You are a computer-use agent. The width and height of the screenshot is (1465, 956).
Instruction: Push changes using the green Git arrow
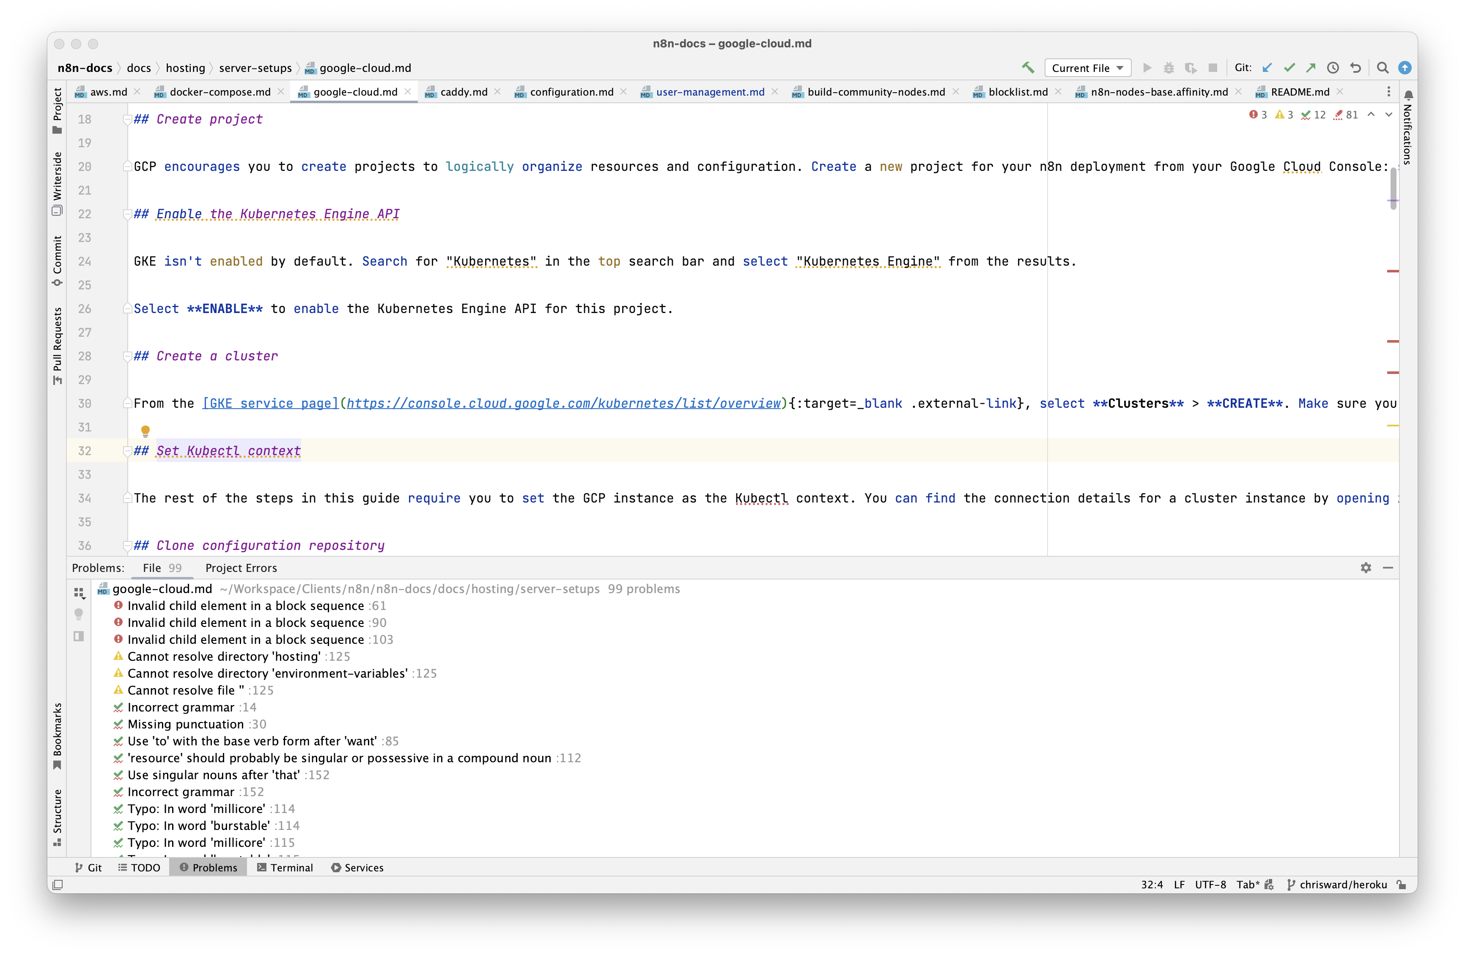point(1311,68)
